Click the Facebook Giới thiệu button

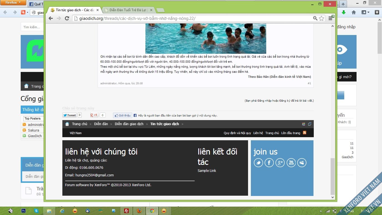point(122,115)
